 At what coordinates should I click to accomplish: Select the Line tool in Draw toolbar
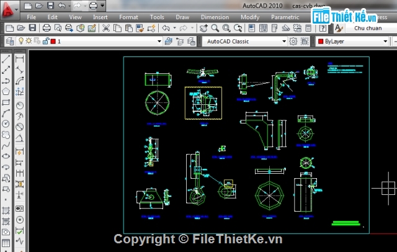[6, 59]
